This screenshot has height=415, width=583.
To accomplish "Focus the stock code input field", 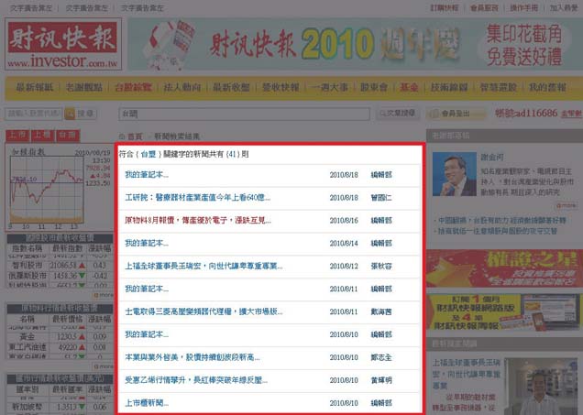I will click(34, 114).
